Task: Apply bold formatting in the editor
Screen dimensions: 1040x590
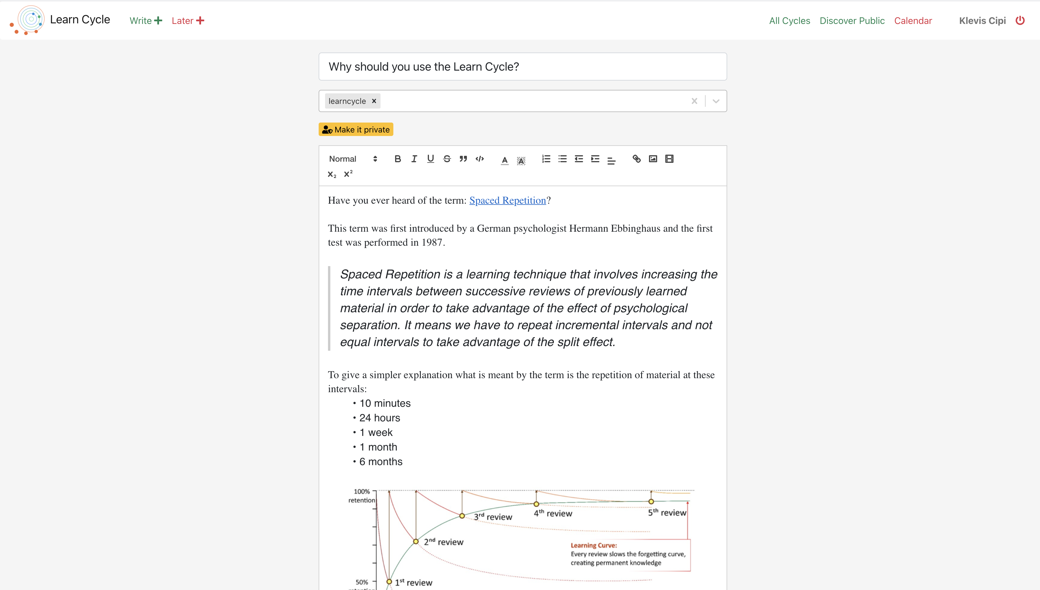Action: 397,159
